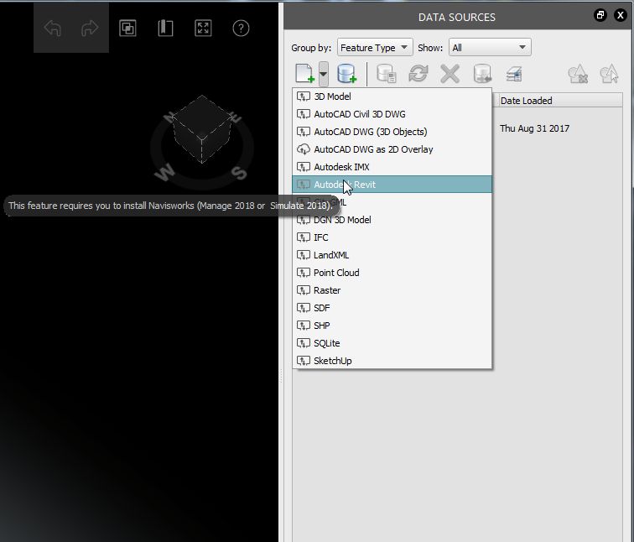Click the Undo arrow icon

53,28
